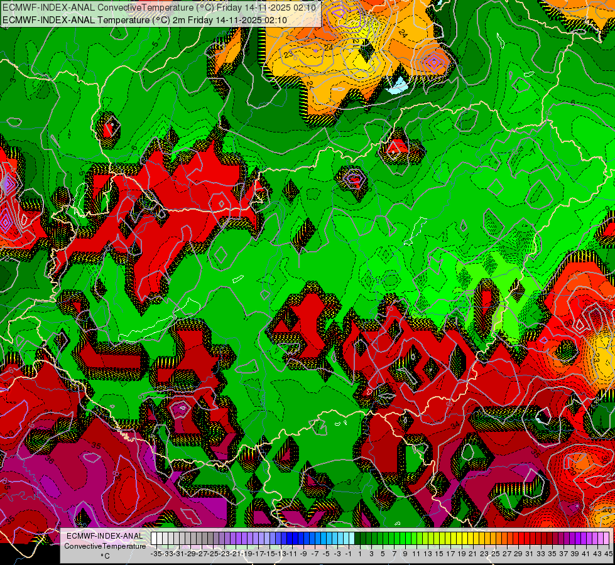Click the contour label 34 on the map

pos(455,426)
